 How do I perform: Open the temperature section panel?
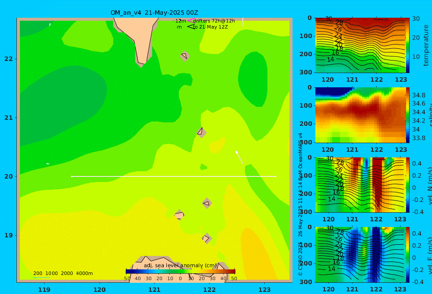(361, 45)
